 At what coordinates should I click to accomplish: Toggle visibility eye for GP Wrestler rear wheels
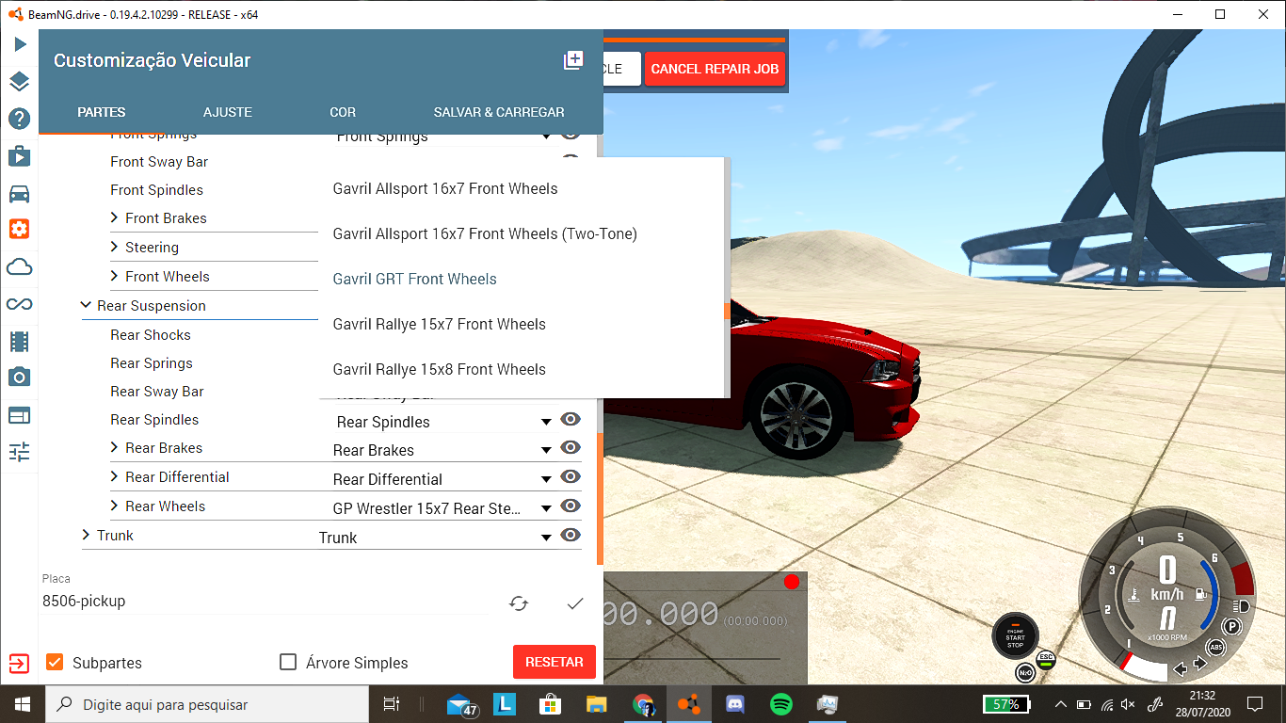point(571,506)
